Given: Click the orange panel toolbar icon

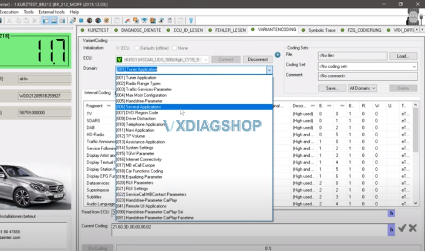Looking at the screenshot, I should pyautogui.click(x=153, y=20).
